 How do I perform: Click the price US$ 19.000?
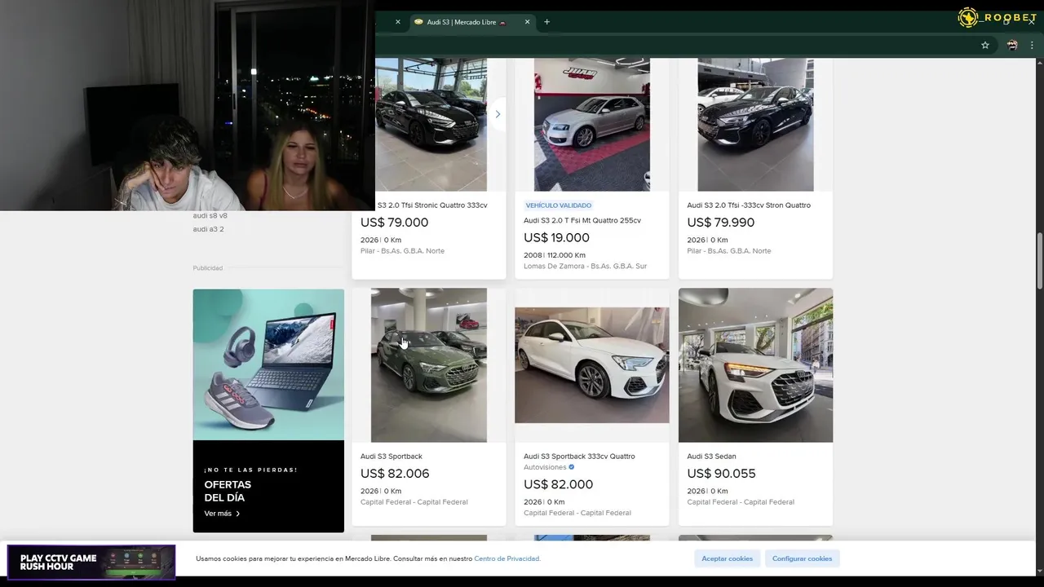(x=556, y=238)
